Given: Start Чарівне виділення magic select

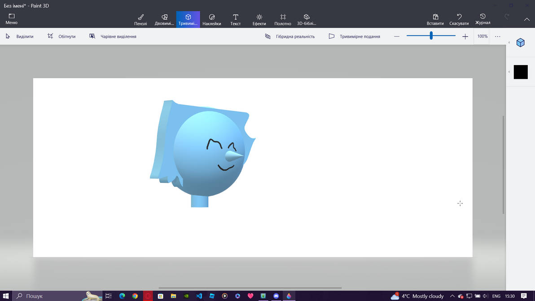Looking at the screenshot, I should pyautogui.click(x=113, y=36).
